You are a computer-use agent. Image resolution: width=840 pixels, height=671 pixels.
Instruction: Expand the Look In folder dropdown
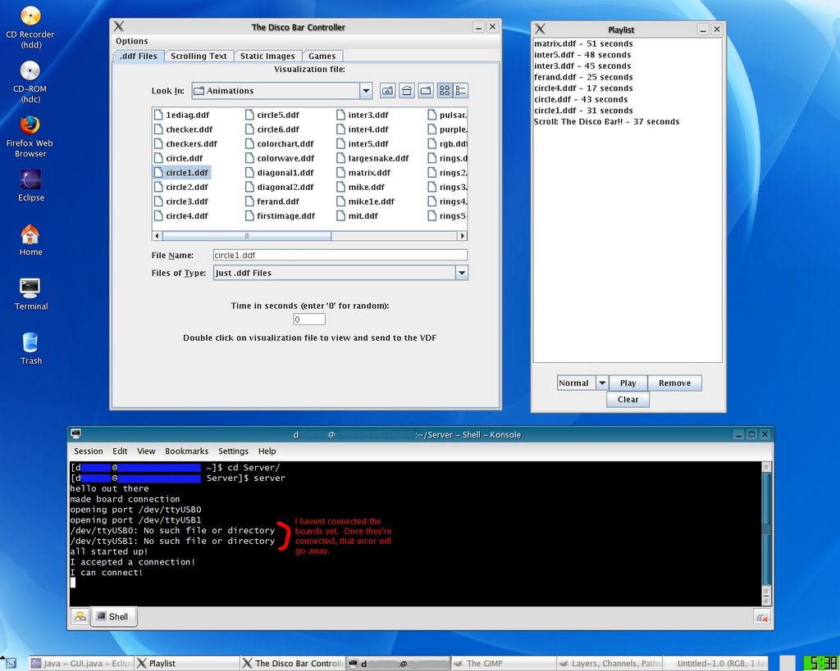pyautogui.click(x=366, y=91)
